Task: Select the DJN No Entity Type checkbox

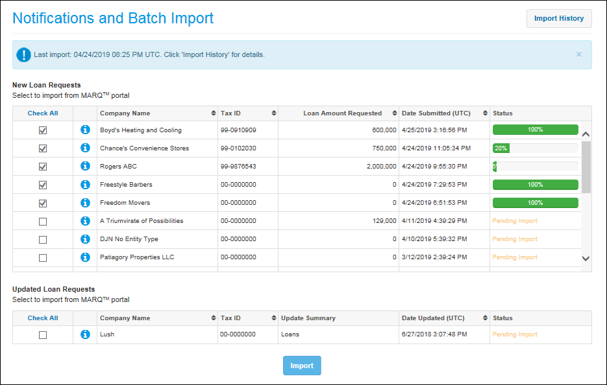Action: 43,240
